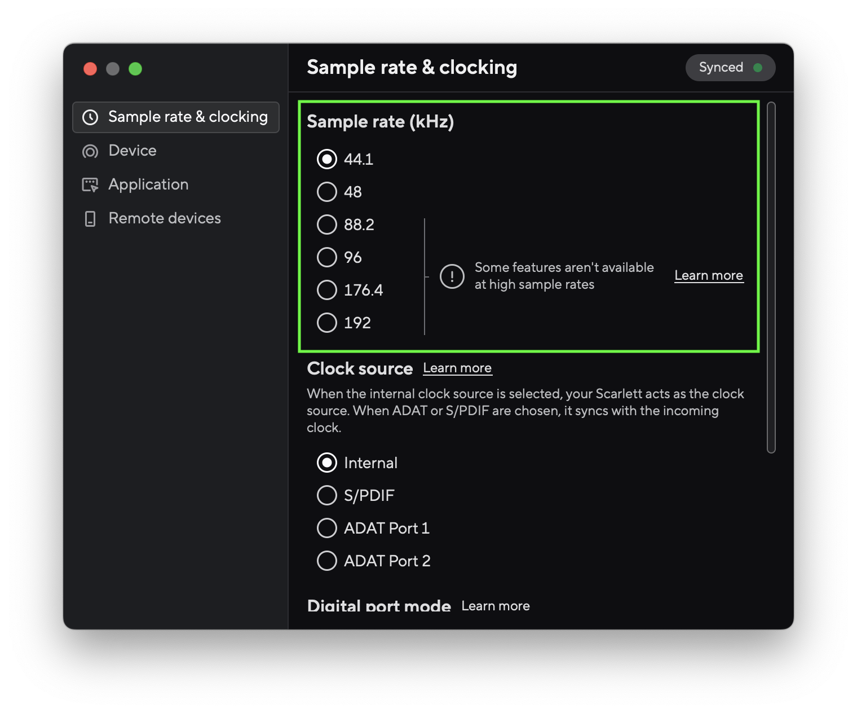Click the exclamation warning icon near sample rates
Image resolution: width=857 pixels, height=713 pixels.
coord(452,276)
